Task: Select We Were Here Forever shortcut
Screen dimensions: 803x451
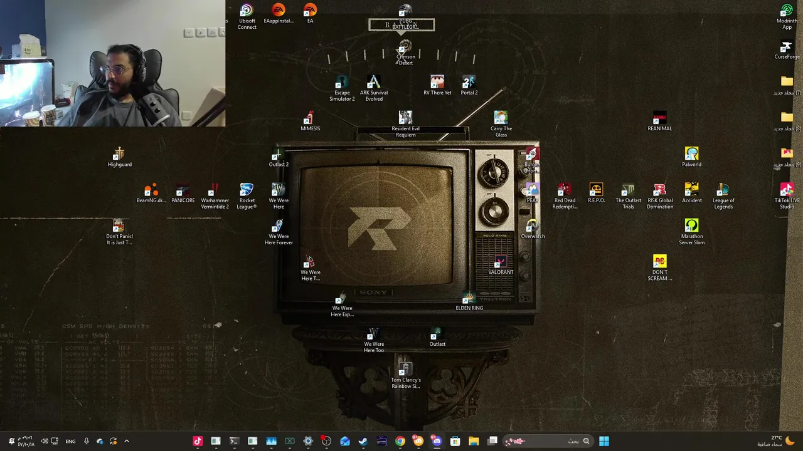Action: (279, 231)
